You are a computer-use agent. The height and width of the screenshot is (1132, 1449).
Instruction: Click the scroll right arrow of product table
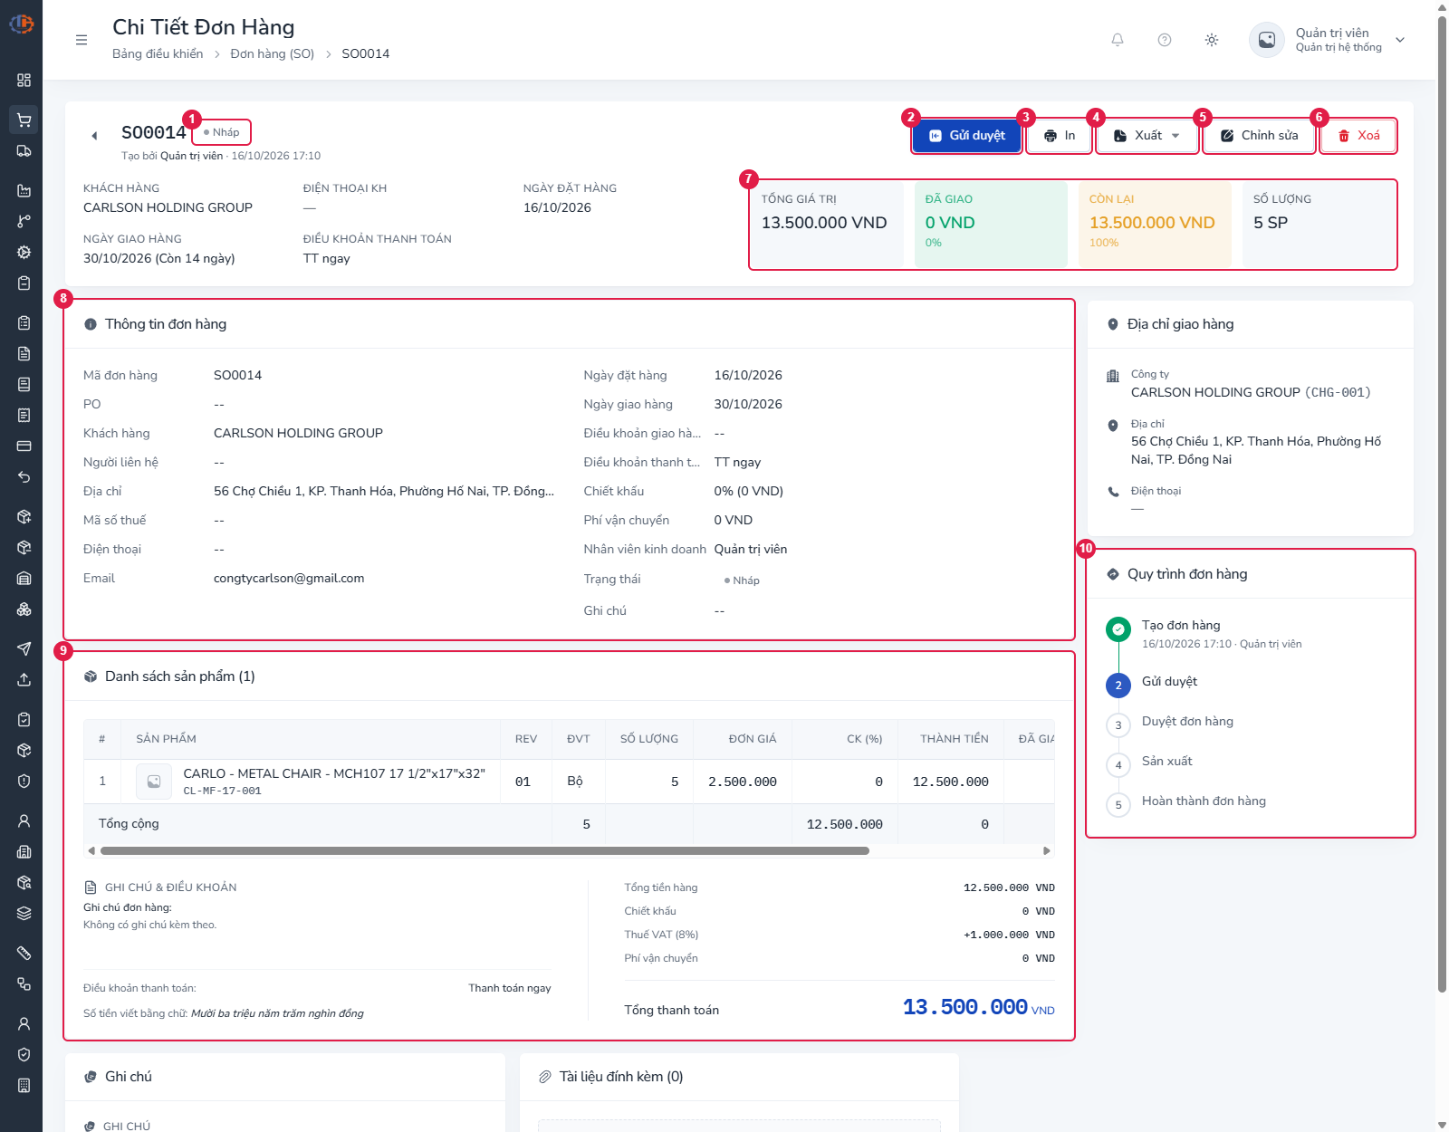[x=1047, y=851]
